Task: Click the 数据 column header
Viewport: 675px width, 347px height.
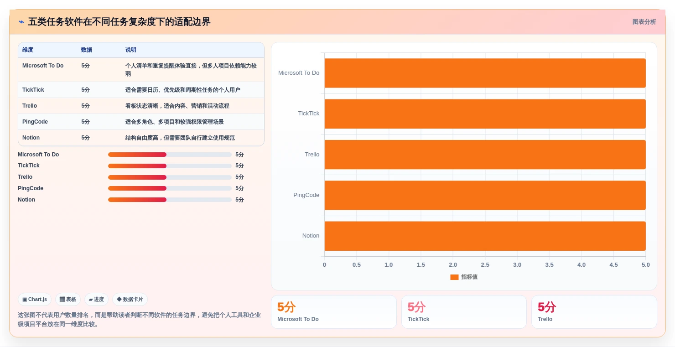Action: pos(87,50)
